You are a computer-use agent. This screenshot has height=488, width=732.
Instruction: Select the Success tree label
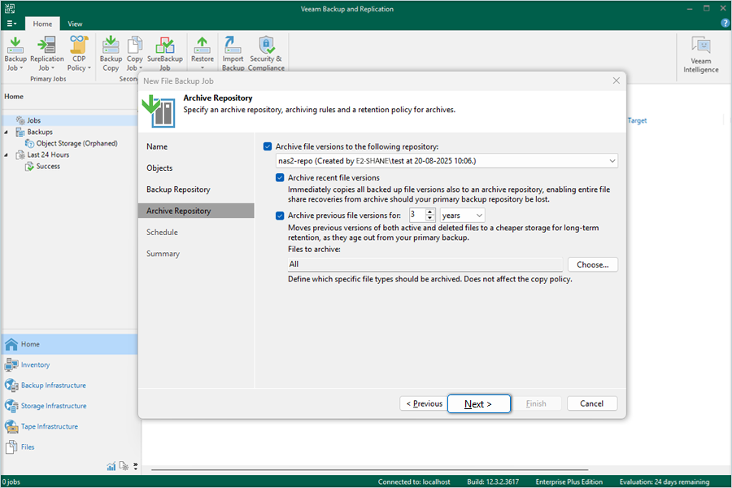coord(48,166)
